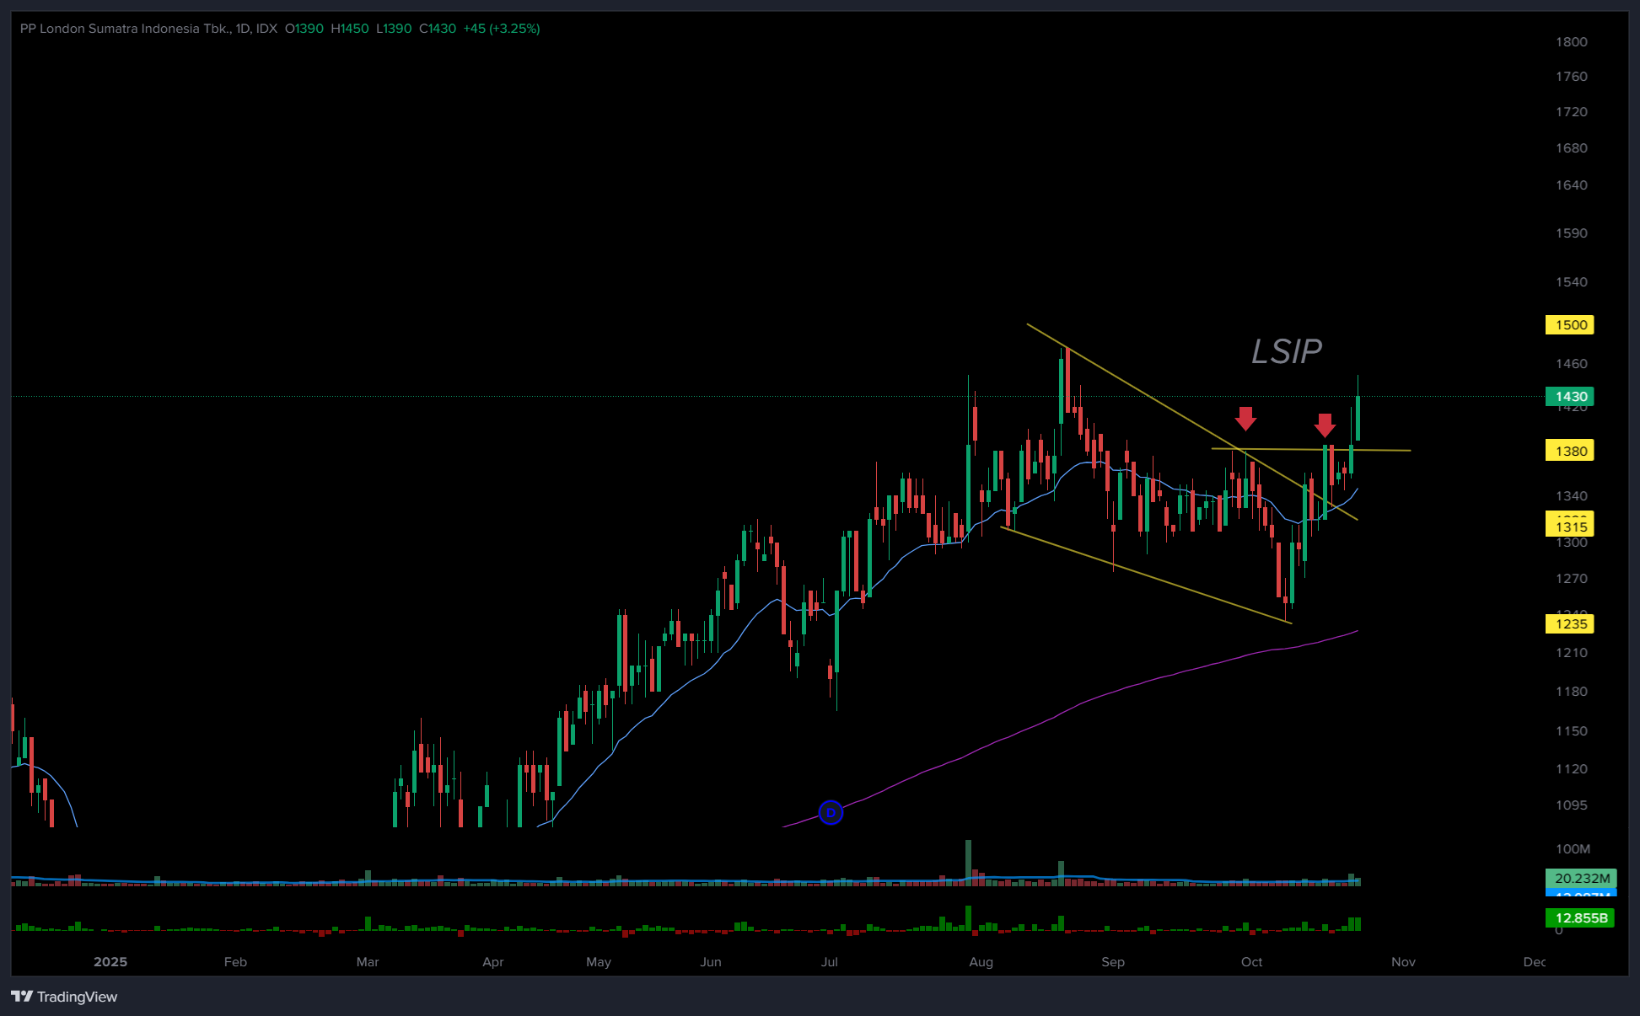Click the LSIP text annotation
1640x1016 pixels.
pos(1286,351)
